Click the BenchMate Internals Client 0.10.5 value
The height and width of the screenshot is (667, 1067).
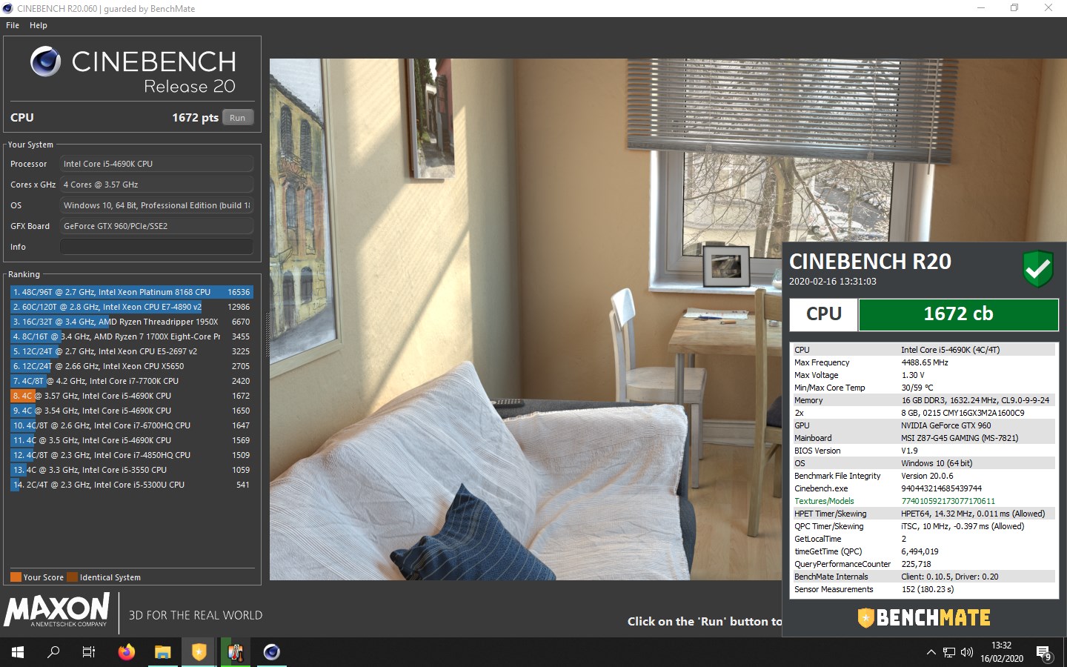[950, 577]
